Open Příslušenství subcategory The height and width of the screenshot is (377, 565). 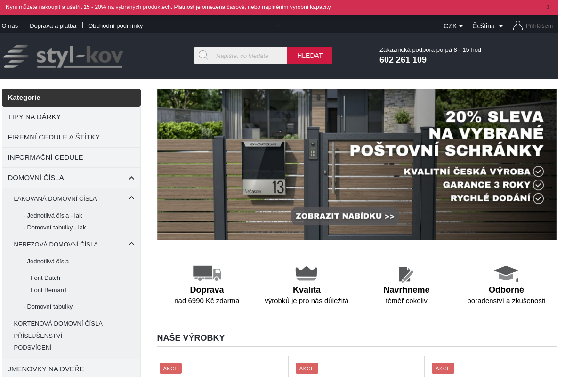38,336
